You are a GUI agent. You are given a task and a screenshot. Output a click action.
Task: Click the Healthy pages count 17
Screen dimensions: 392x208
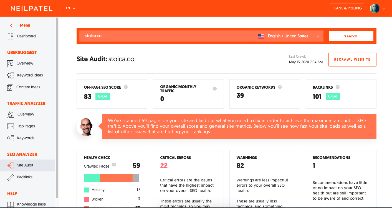[138, 190]
